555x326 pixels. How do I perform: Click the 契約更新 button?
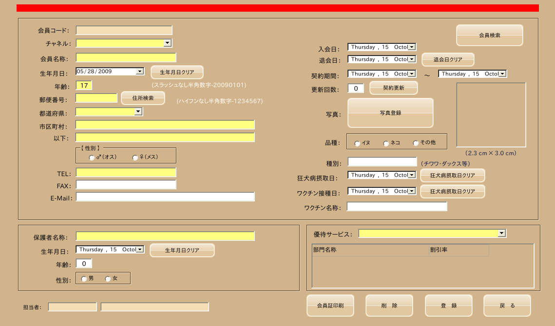pos(394,88)
